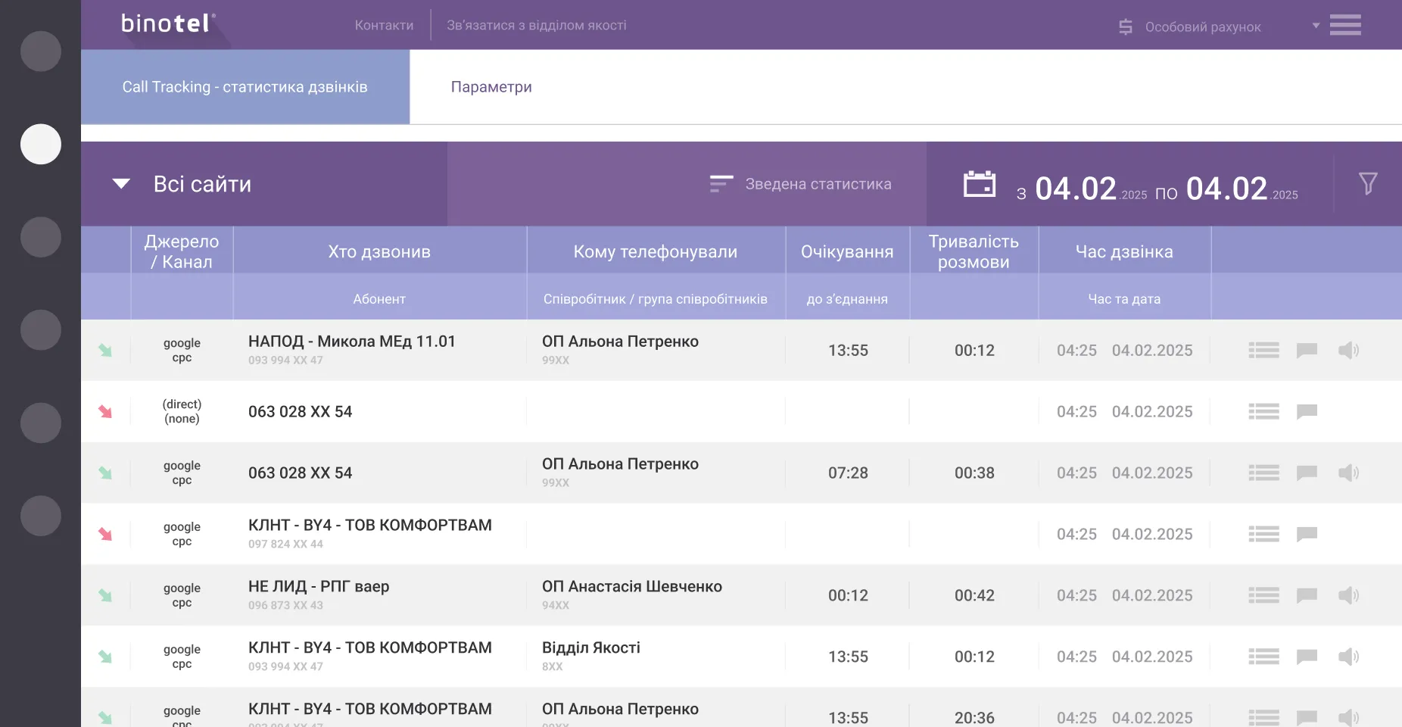Open the Особовий рахунок dropdown arrow
Screen dimensions: 1402x727
coord(1316,26)
